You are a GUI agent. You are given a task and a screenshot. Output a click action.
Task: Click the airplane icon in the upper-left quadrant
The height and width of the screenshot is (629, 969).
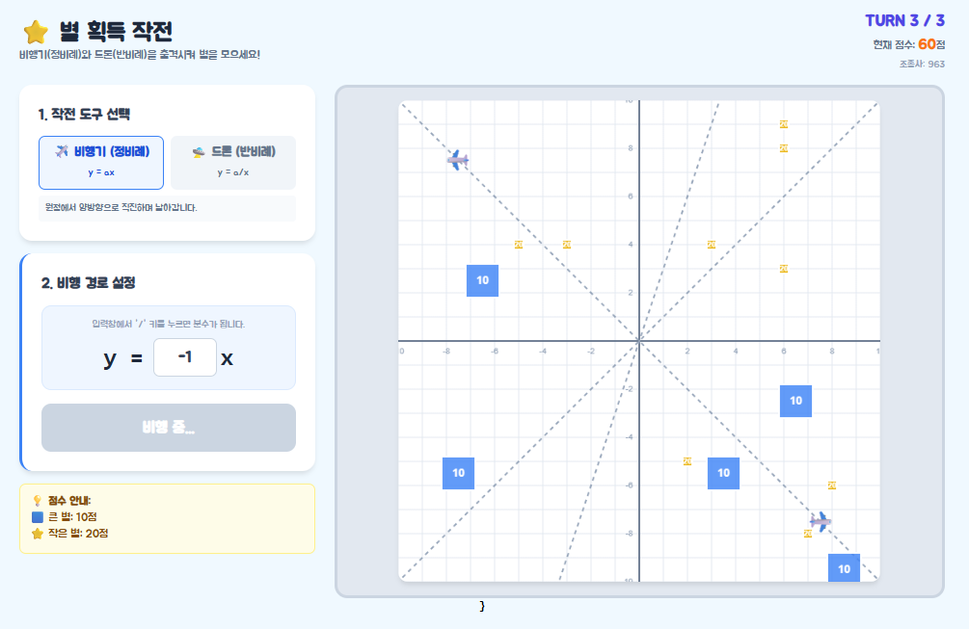pyautogui.click(x=458, y=160)
